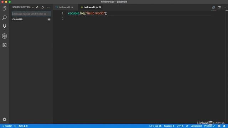Image resolution: width=228 pixels, height=128 pixels.
Task: Click the master branch indicator
Action: pos(7,126)
